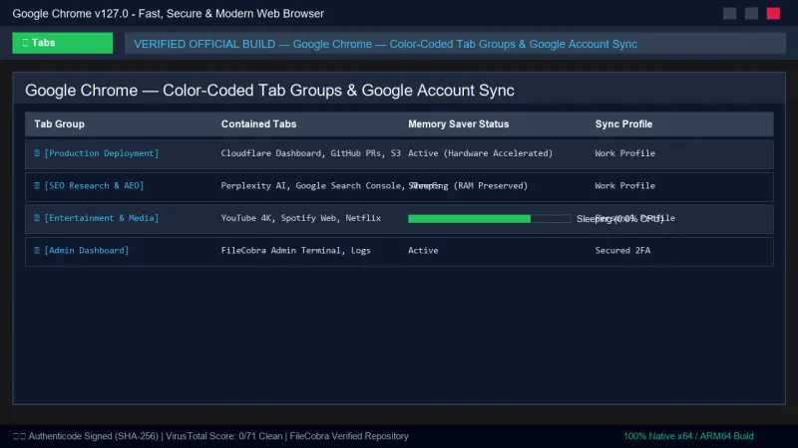Viewport: 798px width, 448px height.
Task: Select 'YouTube 4K, Spotify Web, Netflix' cell
Action: click(x=301, y=218)
